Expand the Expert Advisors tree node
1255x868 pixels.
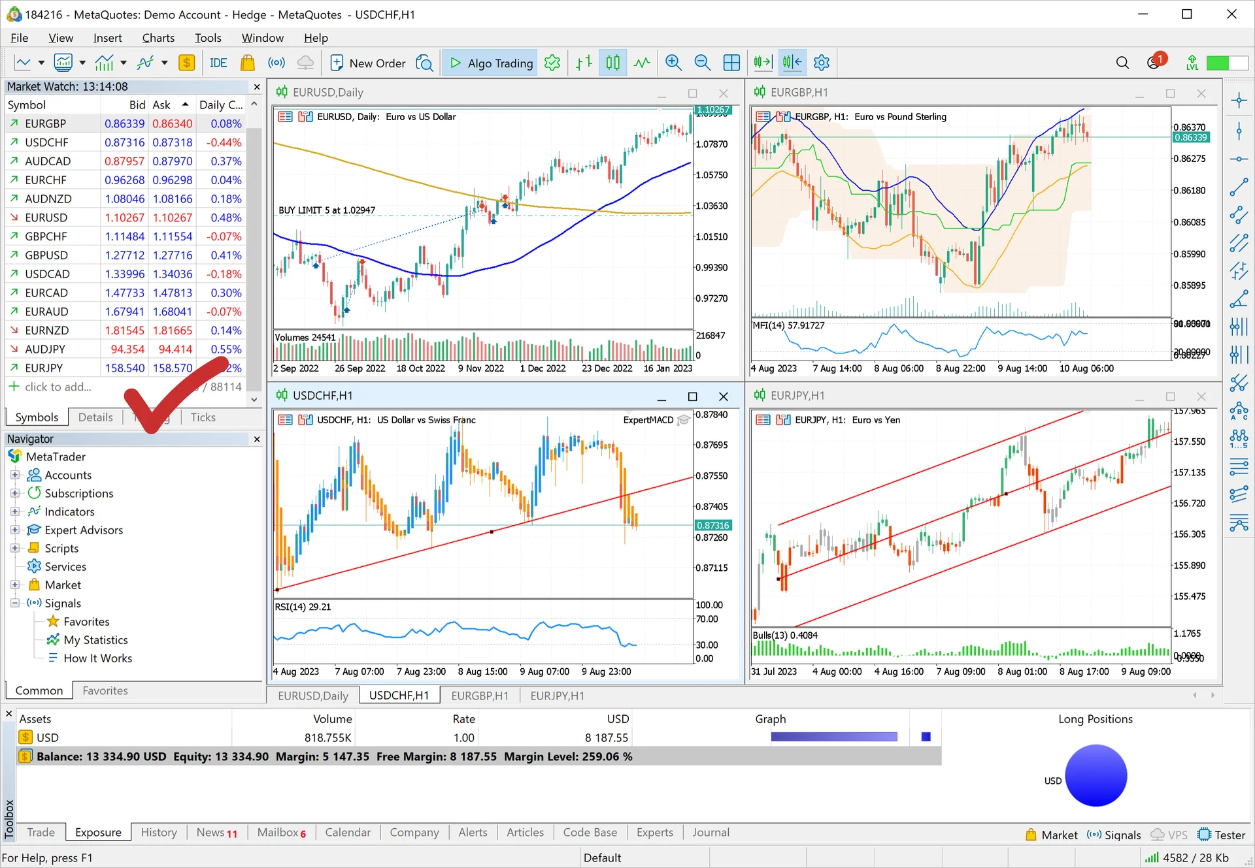pyautogui.click(x=14, y=530)
